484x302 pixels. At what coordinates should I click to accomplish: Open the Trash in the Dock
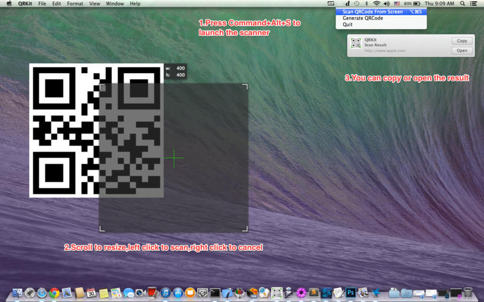point(468,293)
